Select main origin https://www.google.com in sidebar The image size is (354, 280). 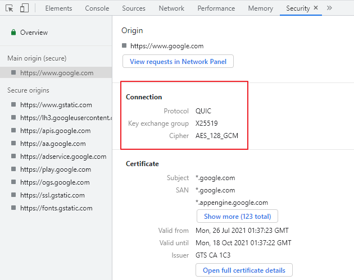(x=56, y=72)
